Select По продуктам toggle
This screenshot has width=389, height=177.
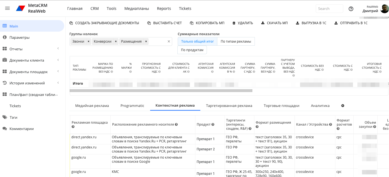192,50
